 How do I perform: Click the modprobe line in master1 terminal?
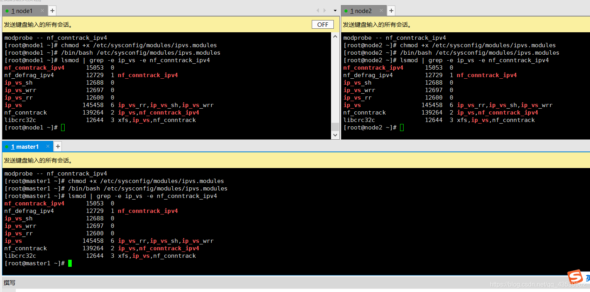(x=56, y=174)
